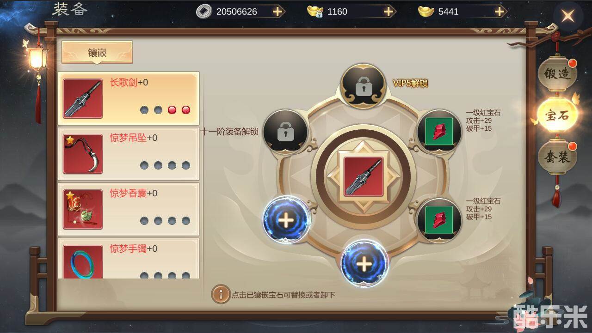Add a gem to the left empty slot
The height and width of the screenshot is (333, 592).
[x=286, y=220]
